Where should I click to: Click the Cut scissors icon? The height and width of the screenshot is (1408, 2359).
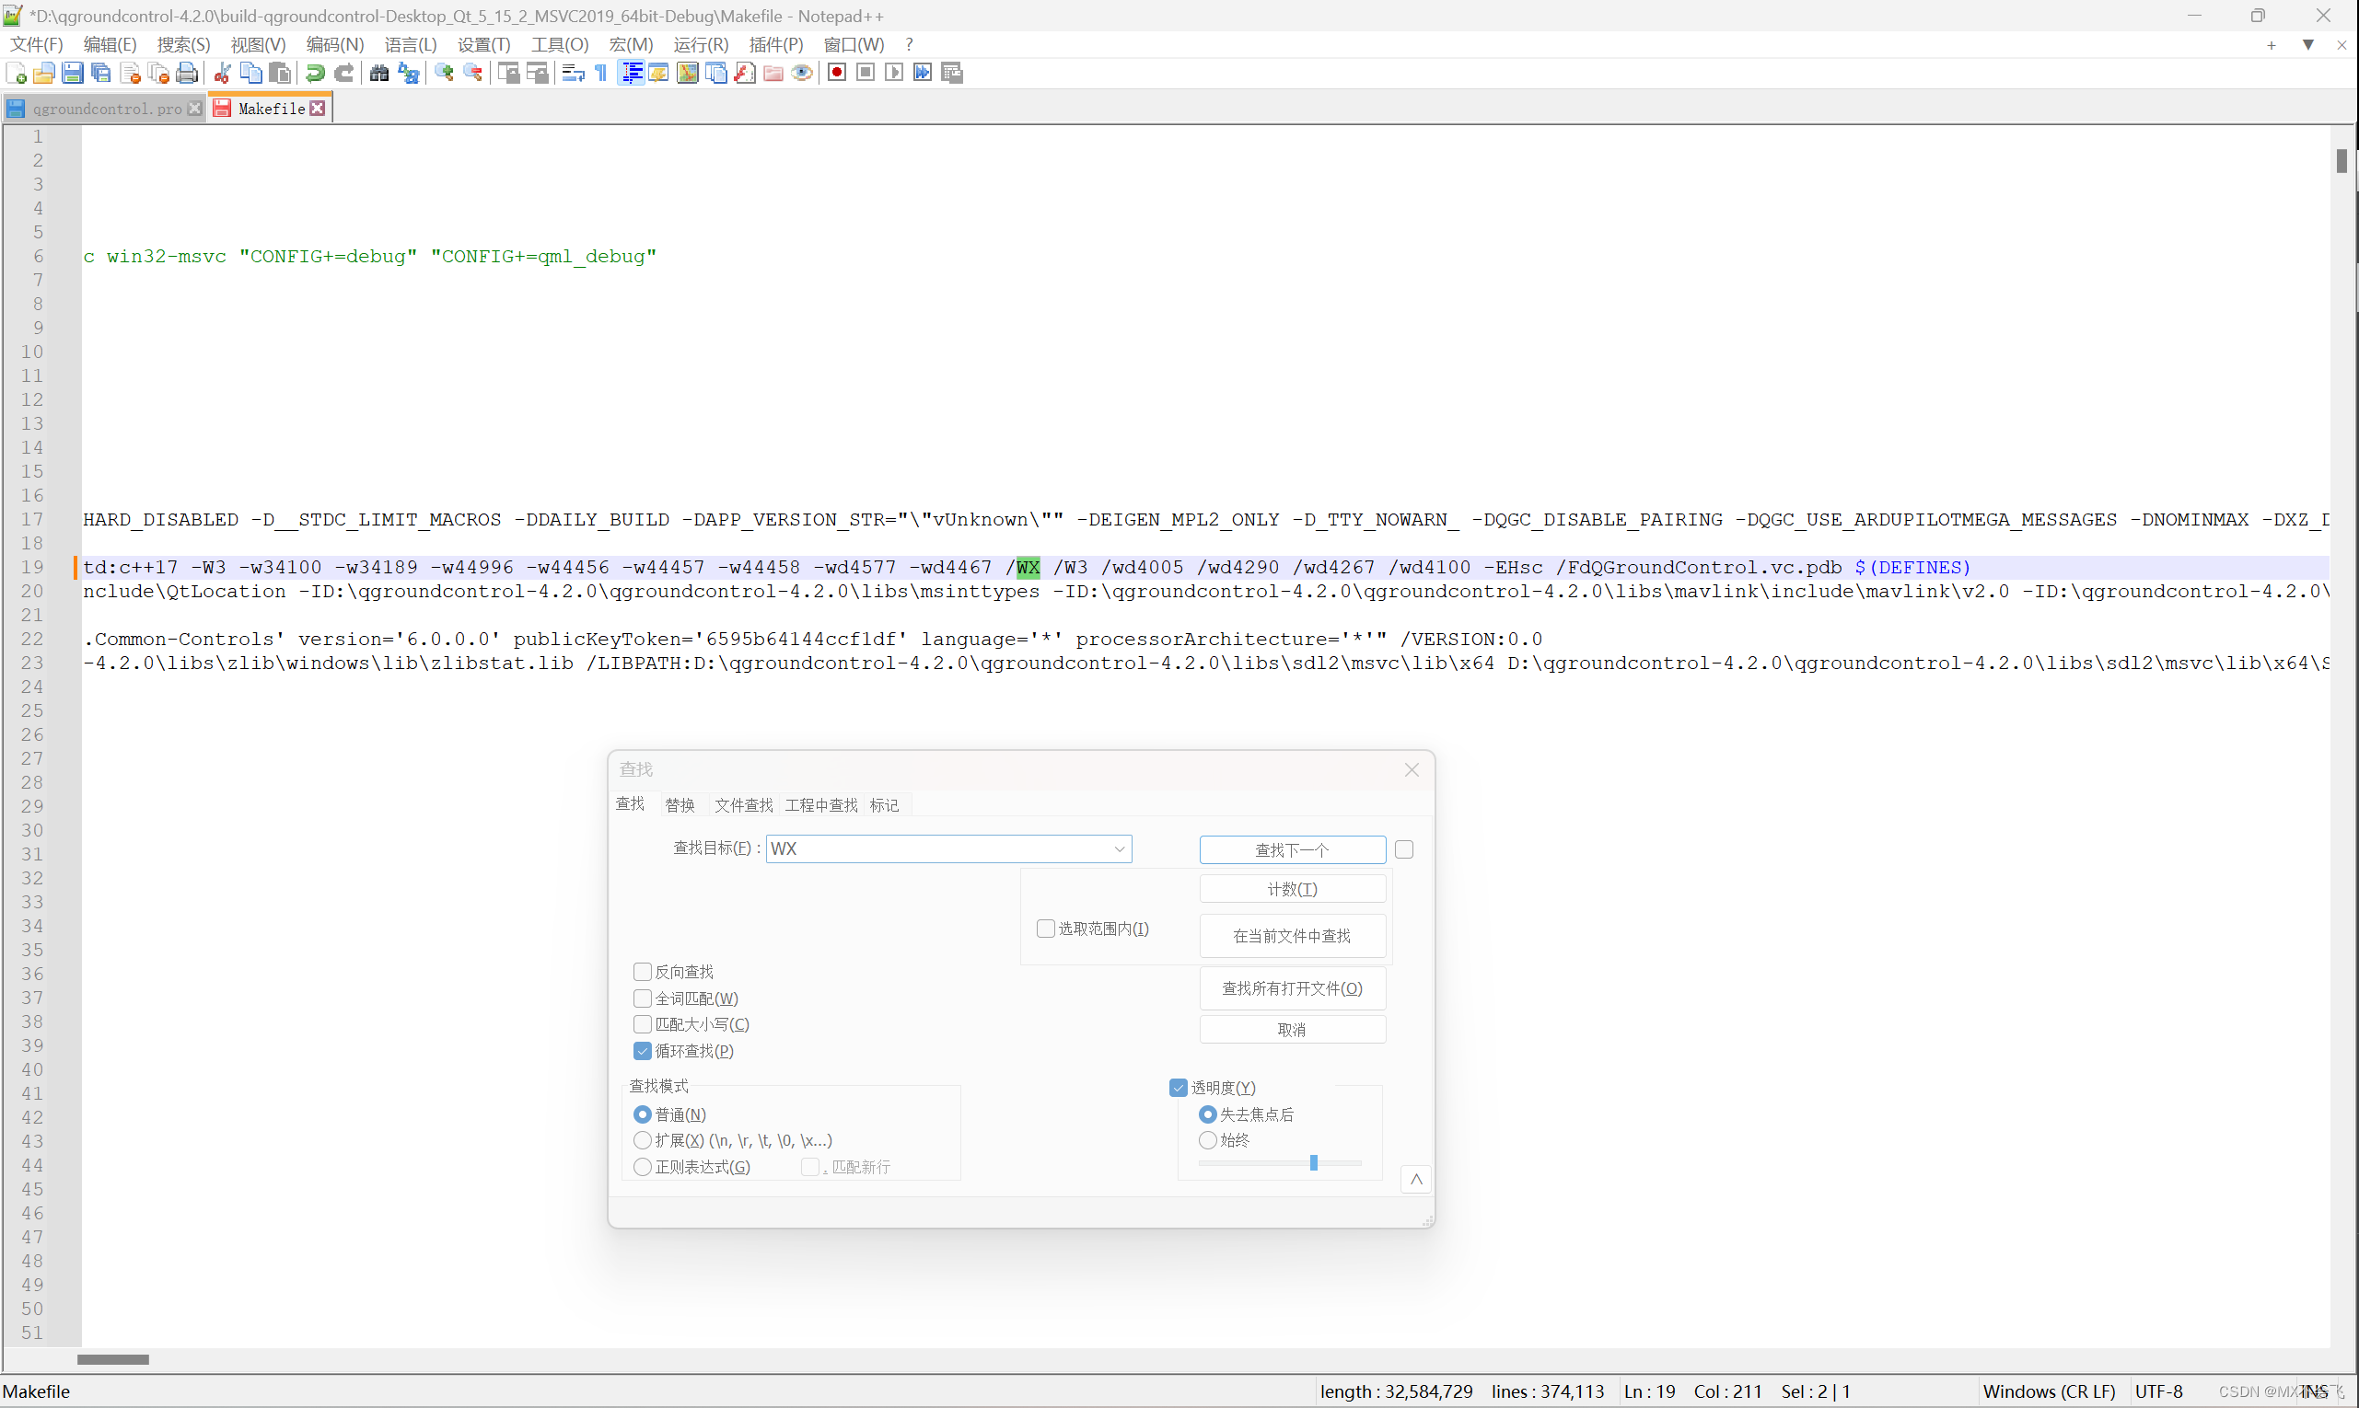tap(222, 73)
